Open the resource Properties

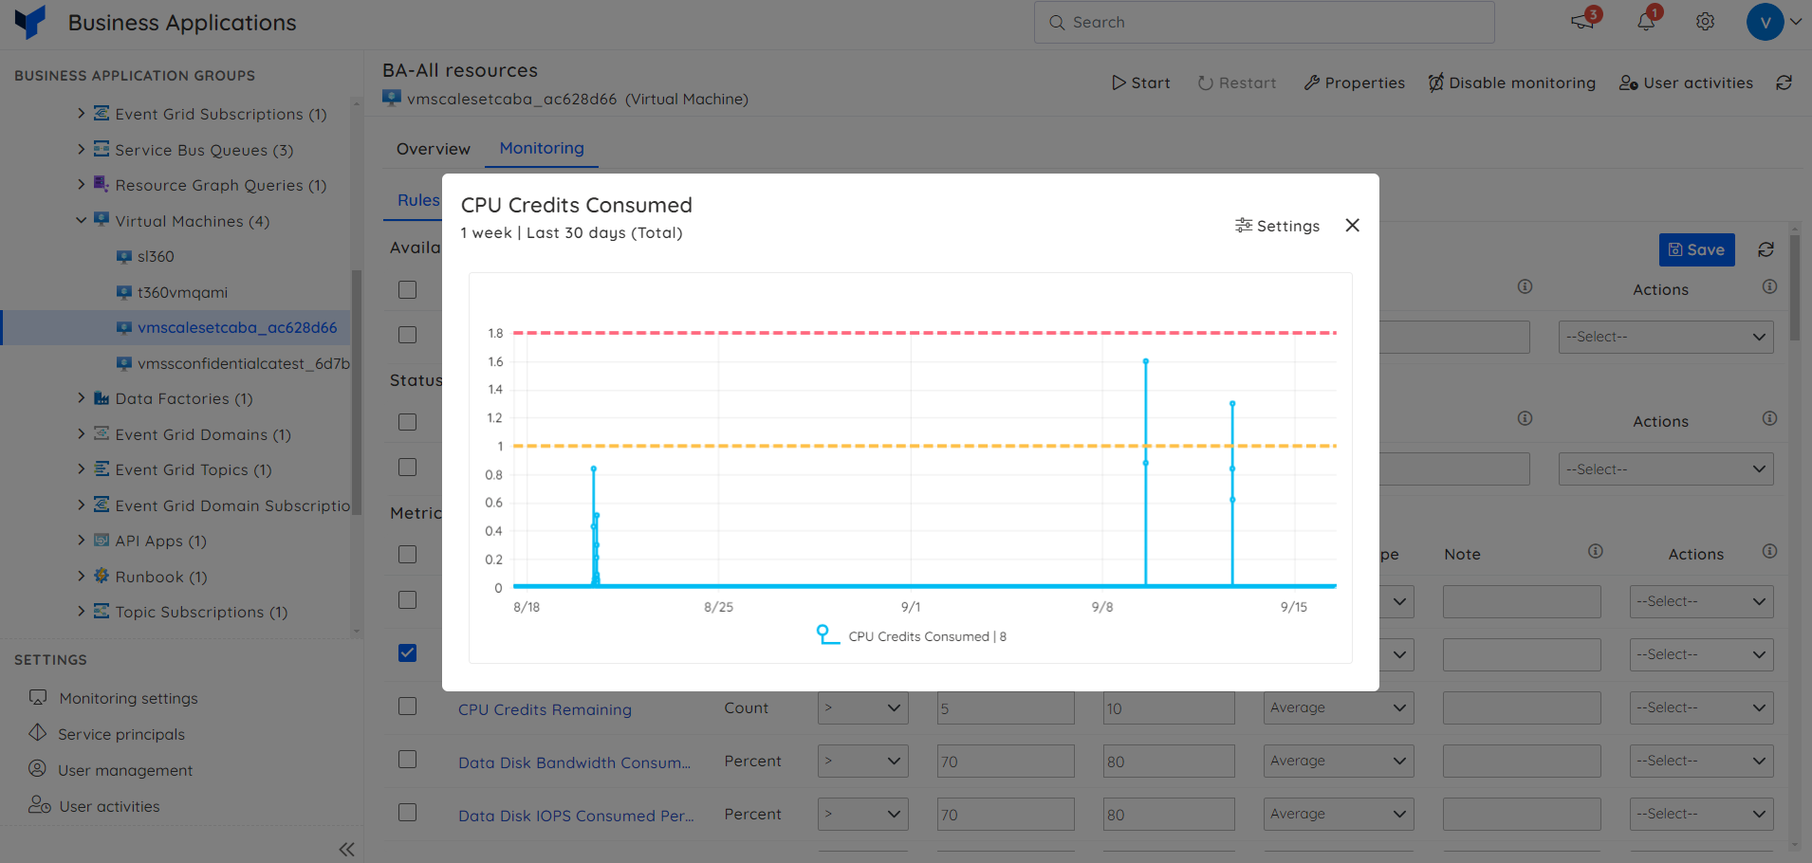click(x=1355, y=83)
